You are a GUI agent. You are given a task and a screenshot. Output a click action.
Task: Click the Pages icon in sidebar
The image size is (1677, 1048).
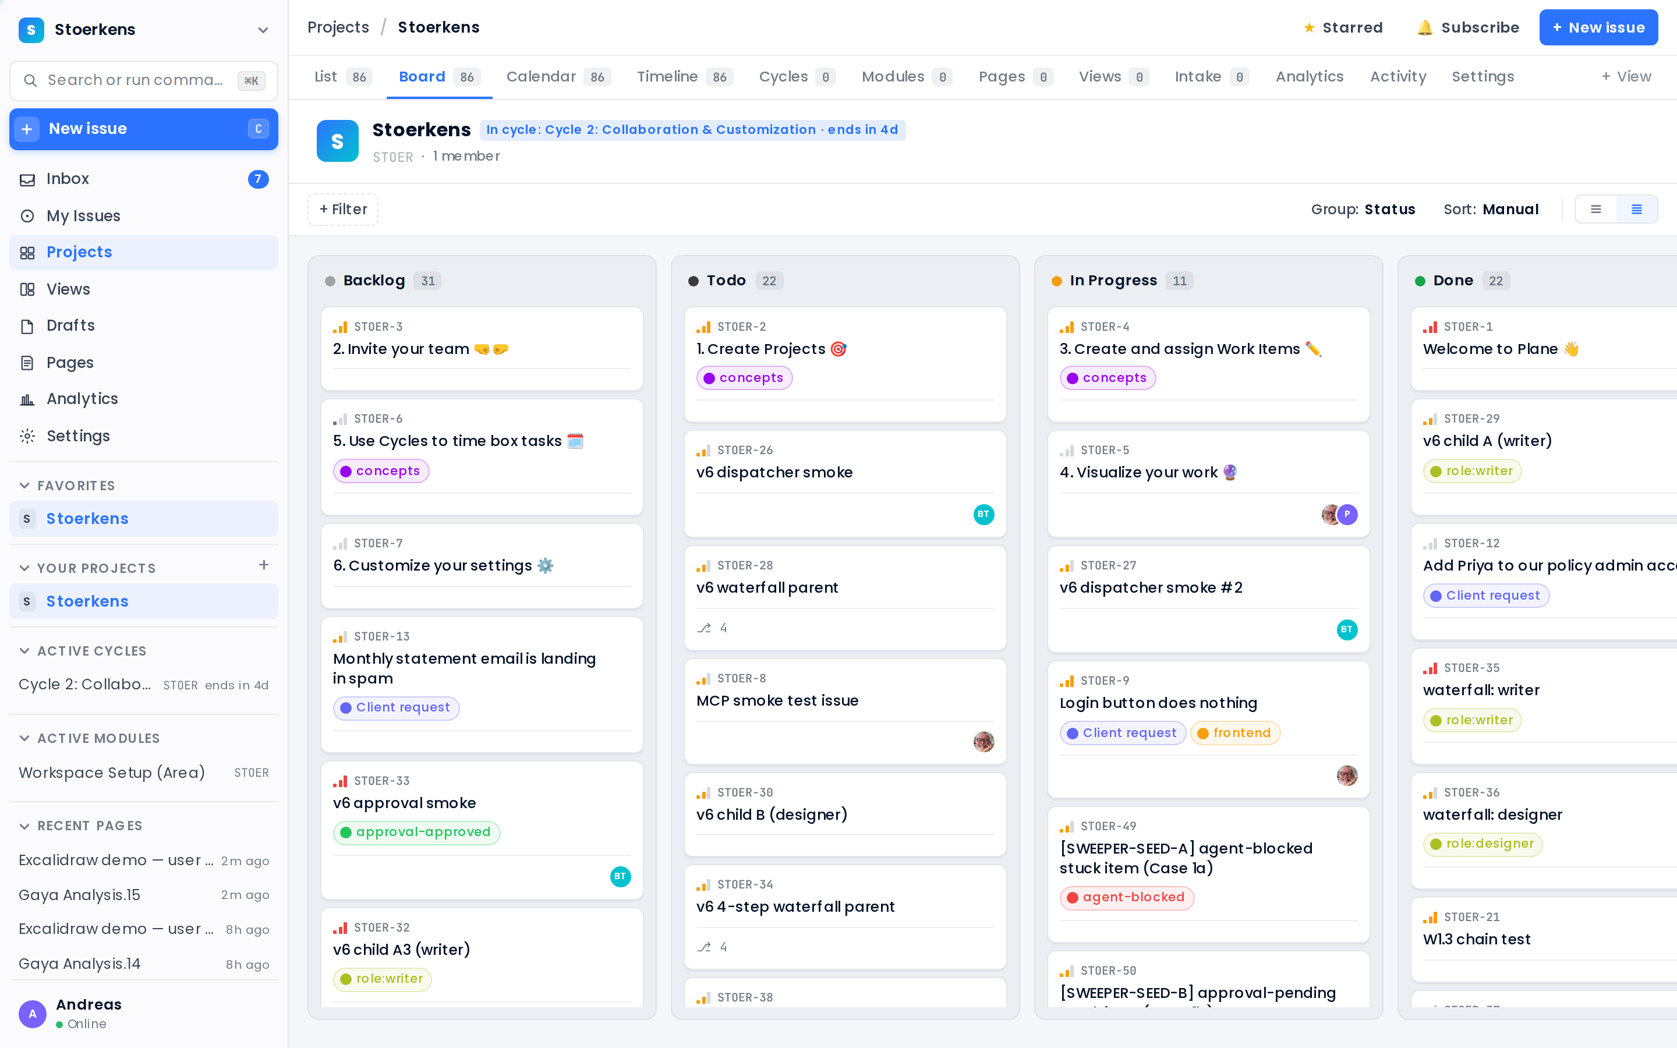click(27, 363)
